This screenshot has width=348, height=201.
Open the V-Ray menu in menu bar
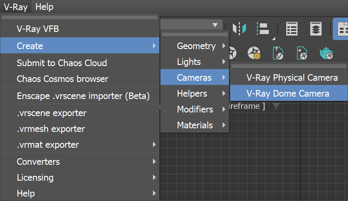pos(16,7)
